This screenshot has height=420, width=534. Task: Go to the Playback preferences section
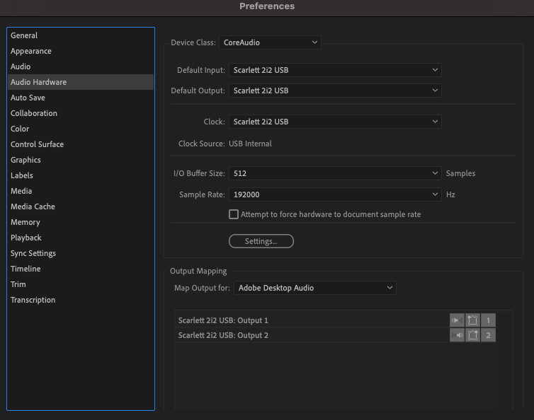[x=26, y=238]
